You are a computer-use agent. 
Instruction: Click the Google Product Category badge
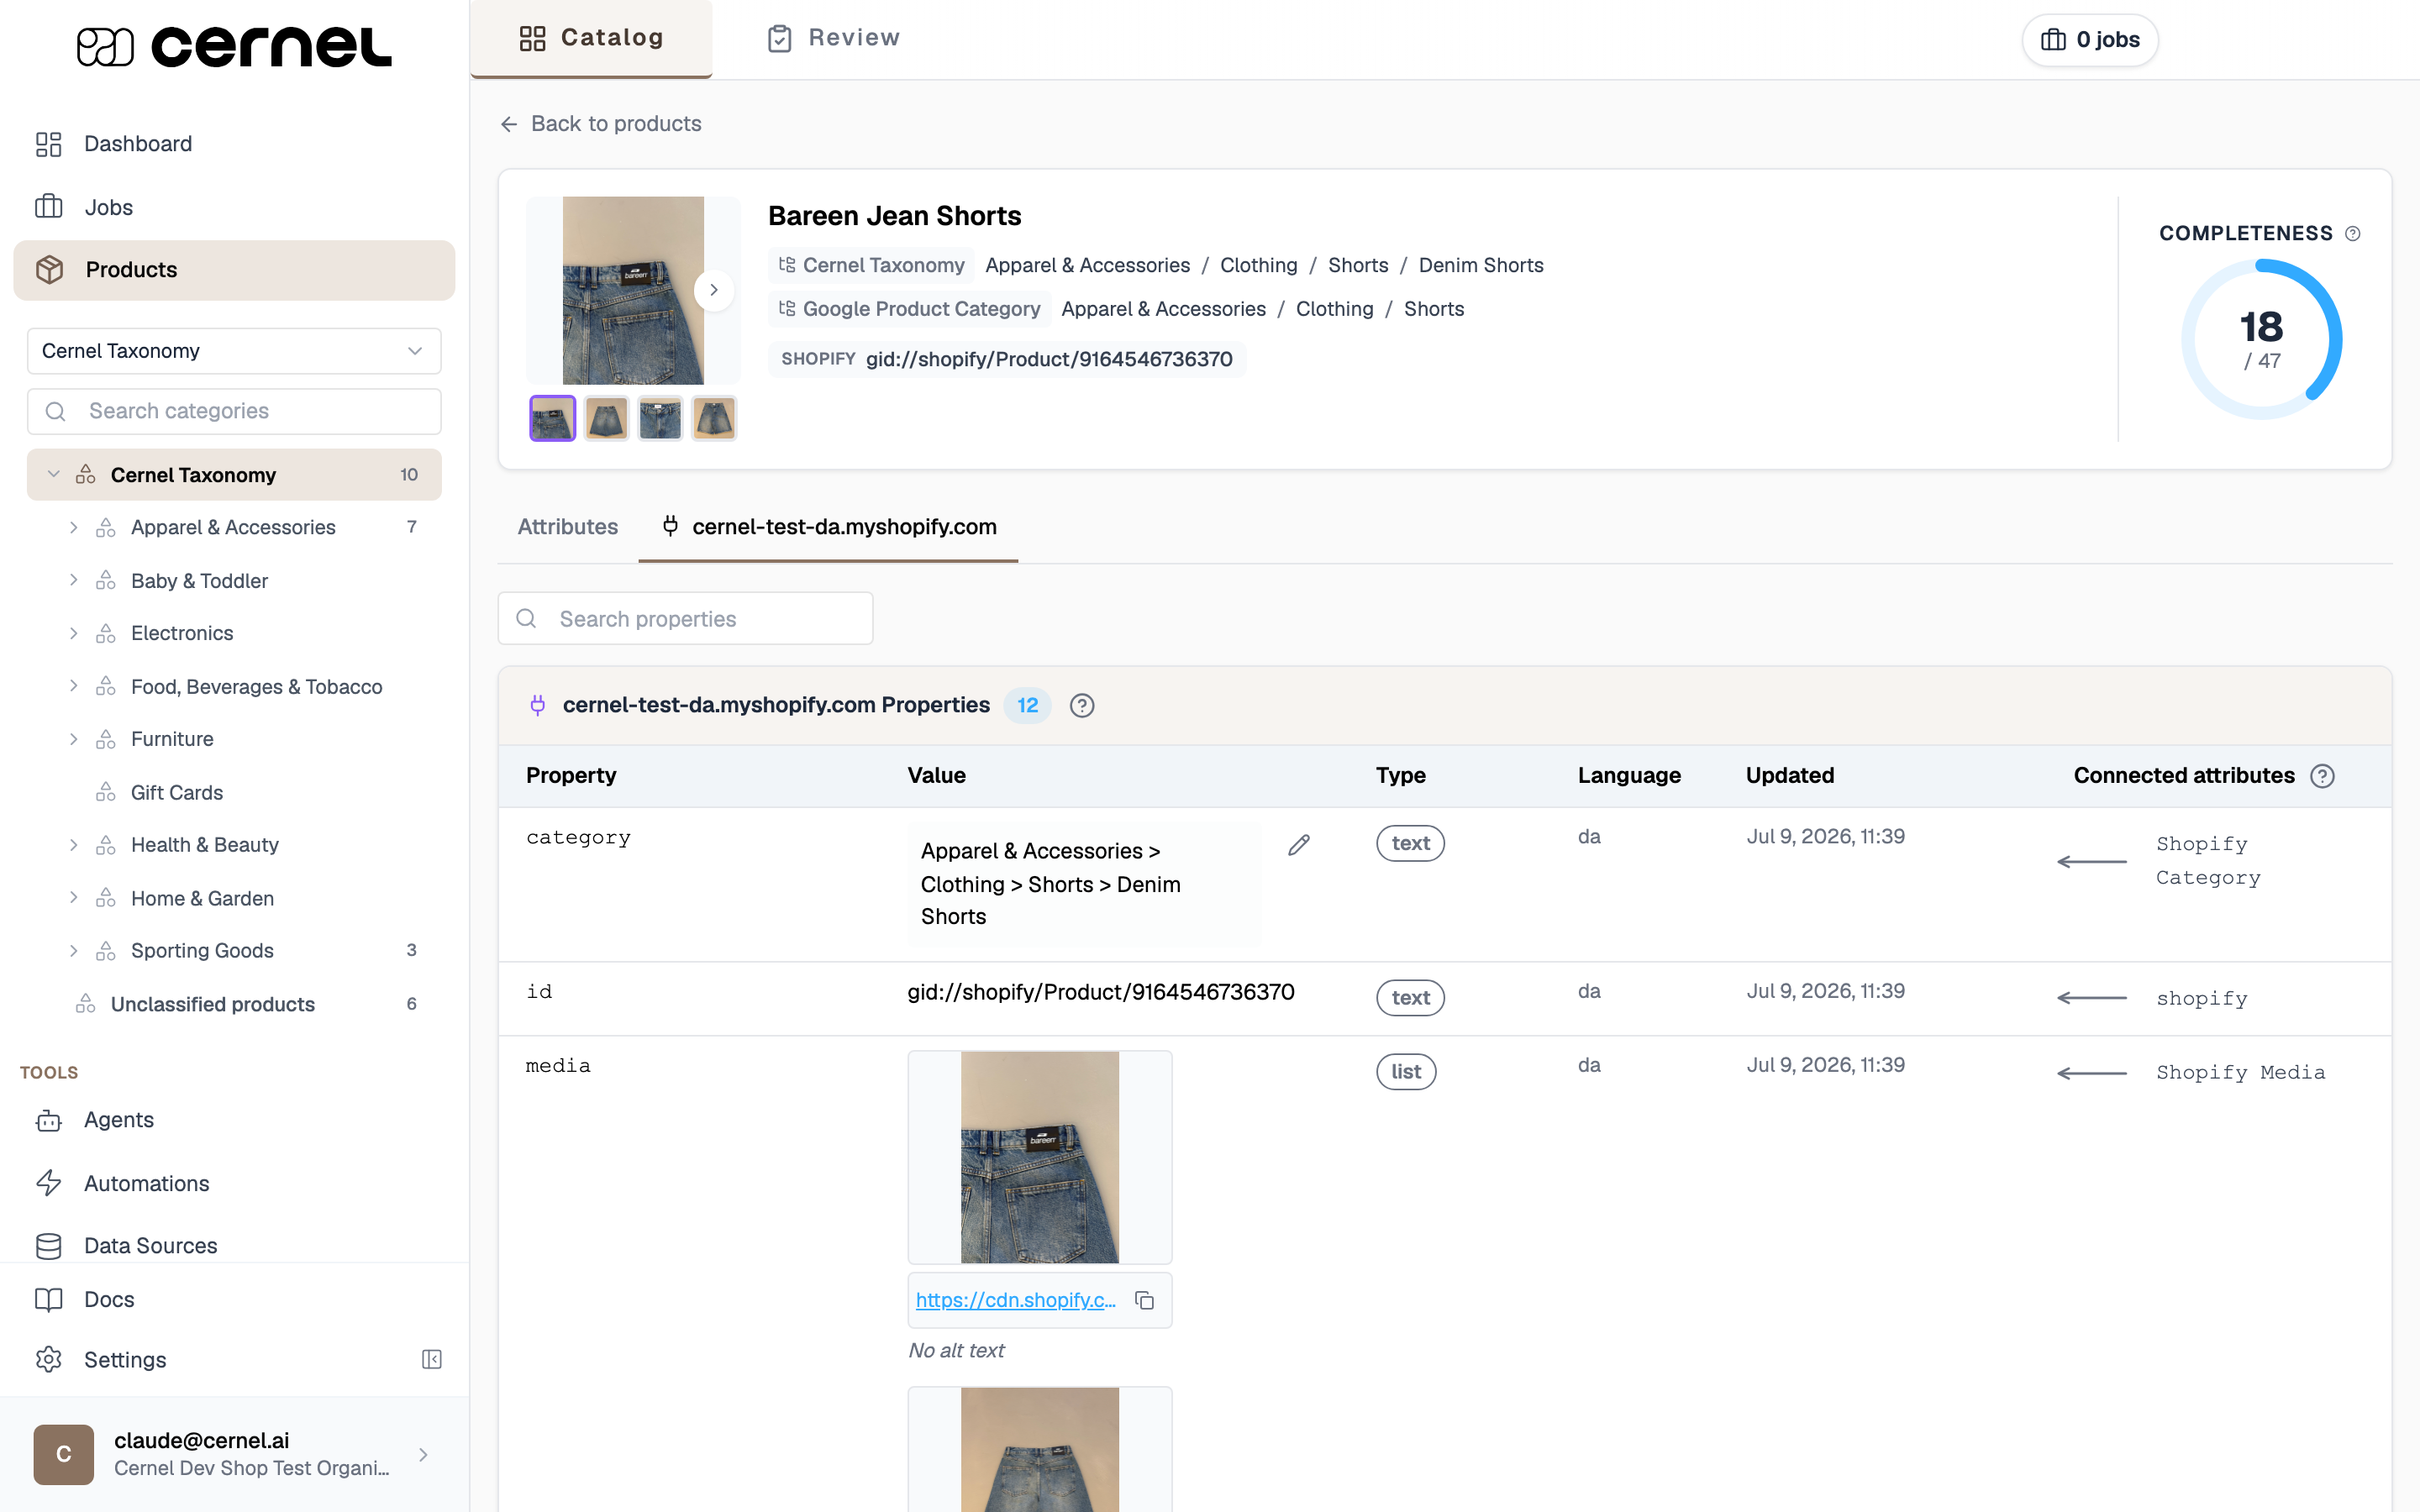pos(909,309)
